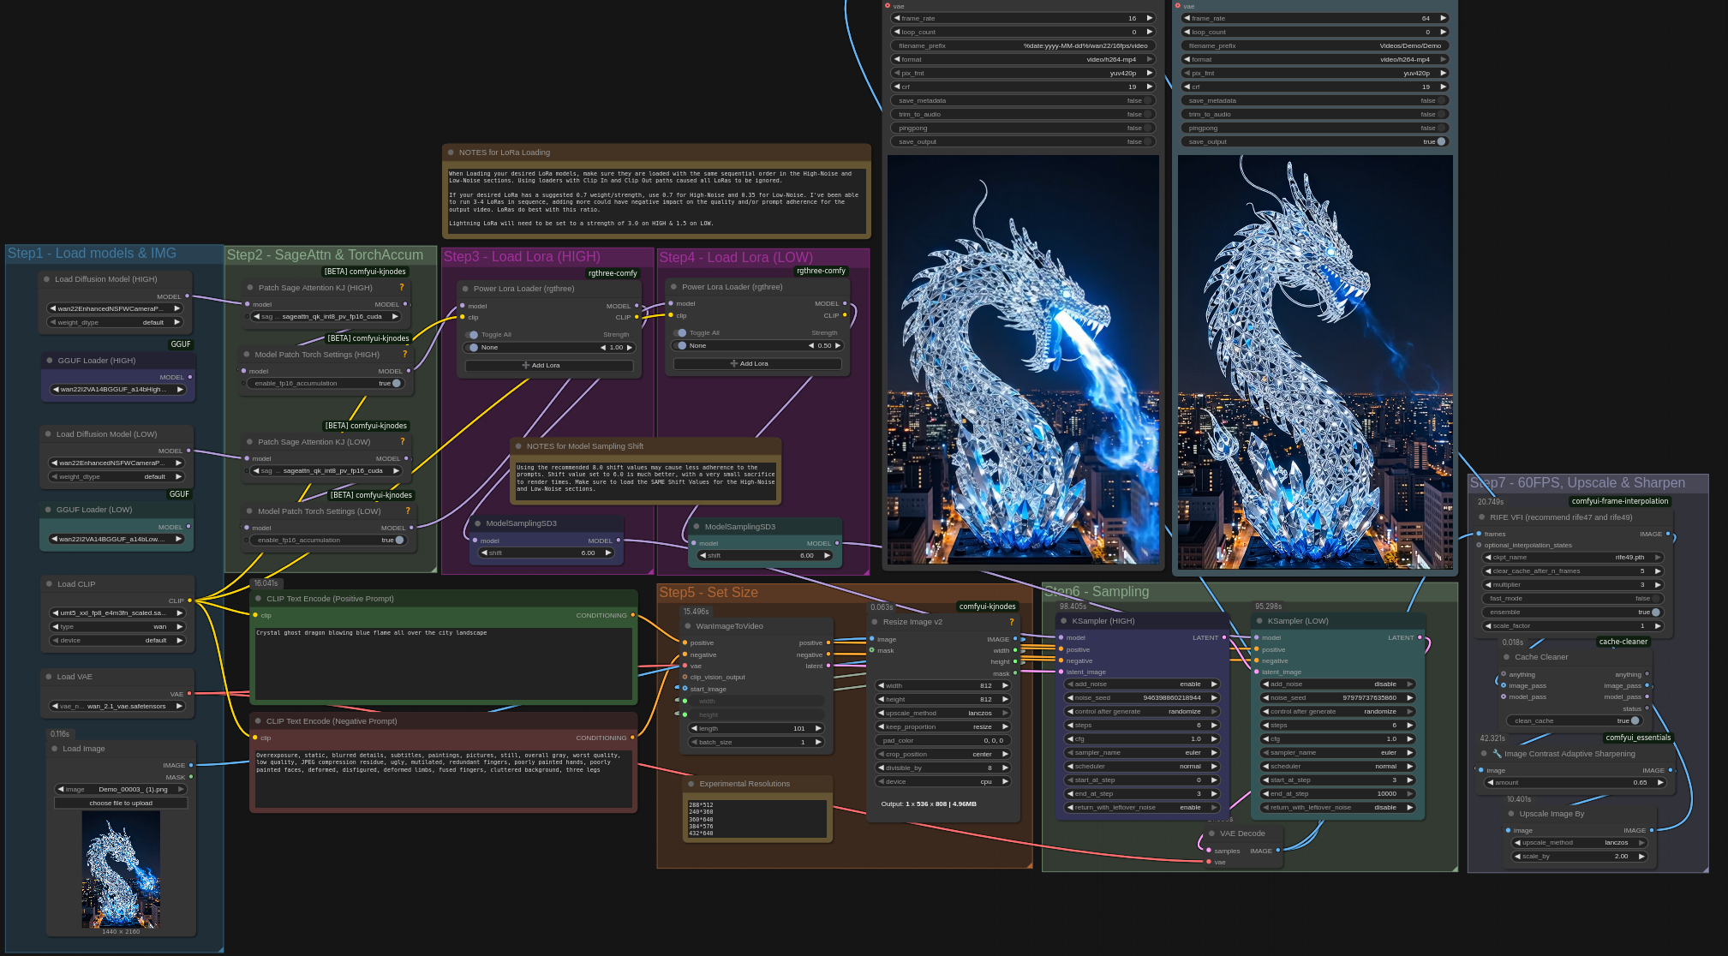This screenshot has width=1728, height=956.
Task: Click help icon on Model Patch Torch Settings (LOW)
Action: 408,511
